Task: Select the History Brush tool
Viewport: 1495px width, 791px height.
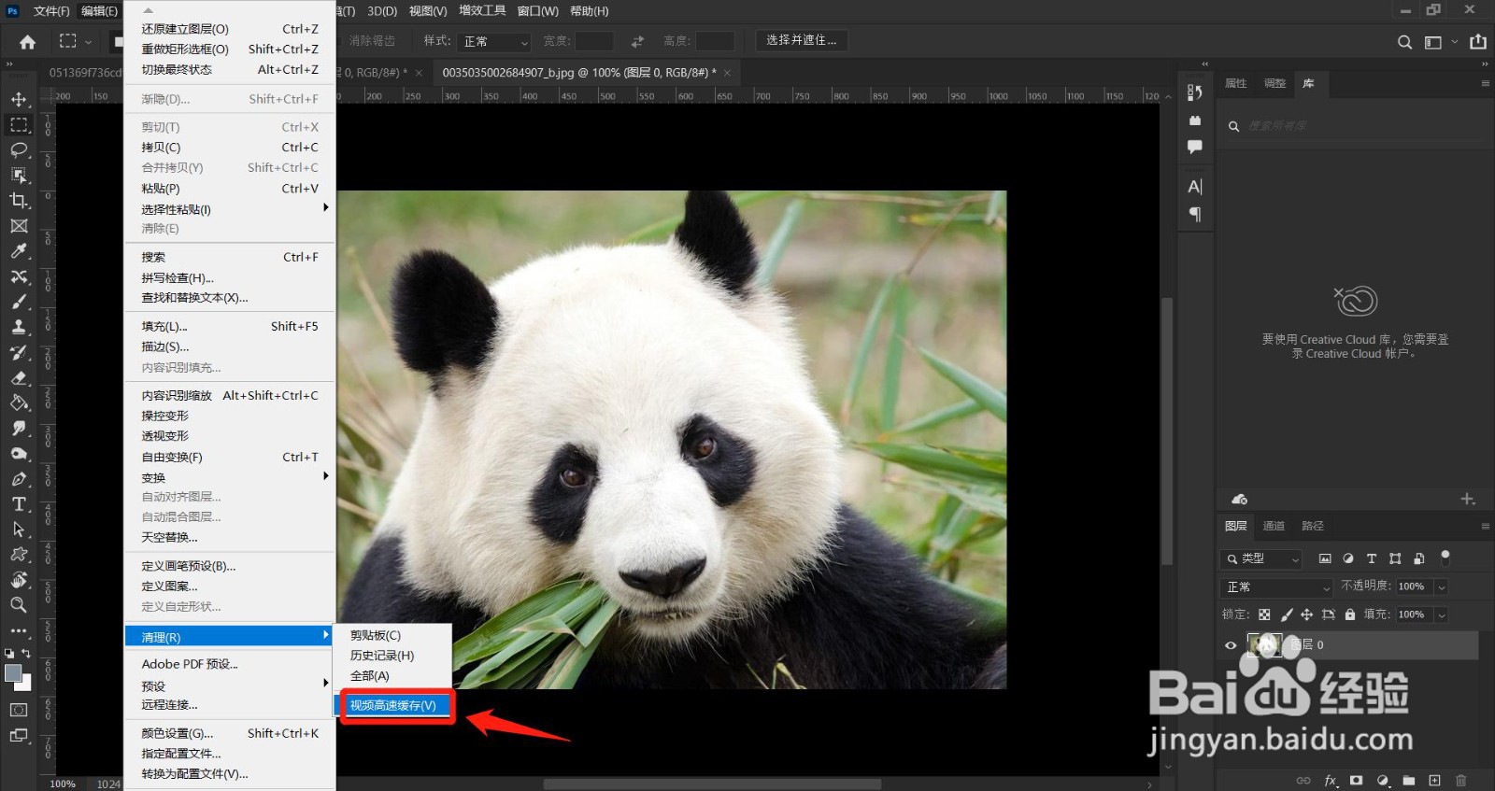Action: click(x=19, y=352)
